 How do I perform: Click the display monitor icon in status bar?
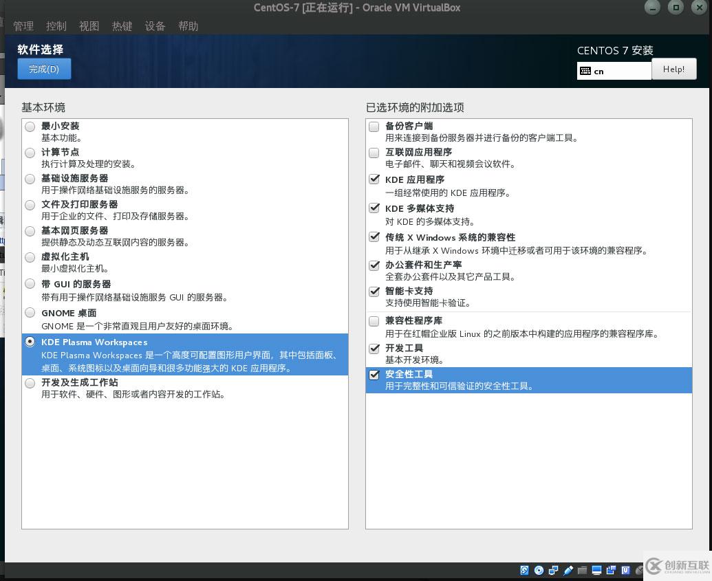tap(596, 571)
